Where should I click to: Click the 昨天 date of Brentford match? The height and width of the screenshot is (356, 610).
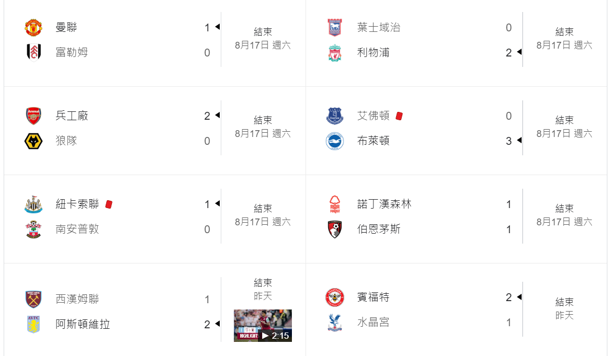(564, 316)
